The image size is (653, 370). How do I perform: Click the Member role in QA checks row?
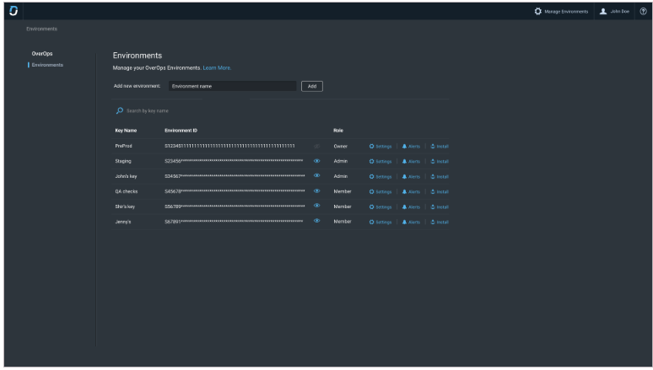343,191
